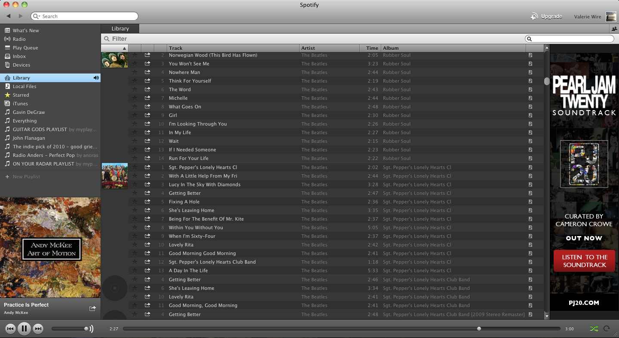Star the track Michelle
The height and width of the screenshot is (338, 619).
pyautogui.click(x=135, y=98)
